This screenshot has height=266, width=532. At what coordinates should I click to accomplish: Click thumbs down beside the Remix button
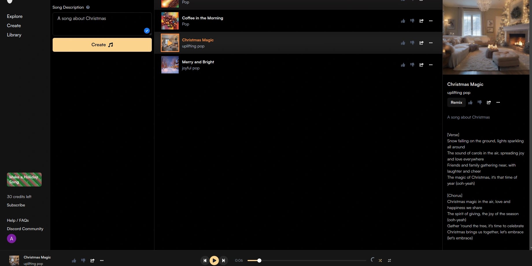tap(480, 102)
